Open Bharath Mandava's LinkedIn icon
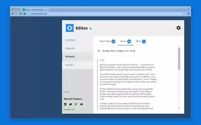This screenshot has width=201, height=125. [65, 104]
